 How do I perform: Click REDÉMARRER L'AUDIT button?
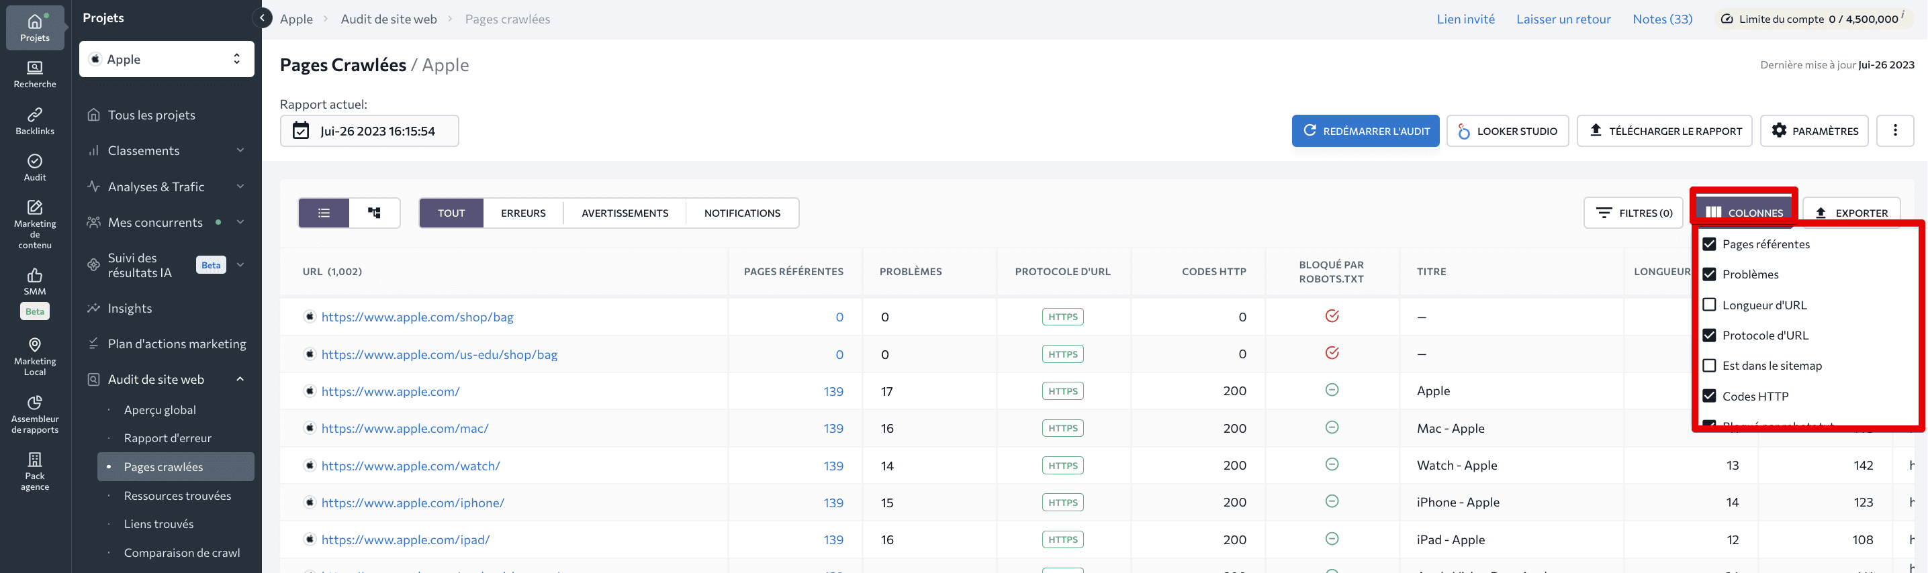coord(1365,131)
